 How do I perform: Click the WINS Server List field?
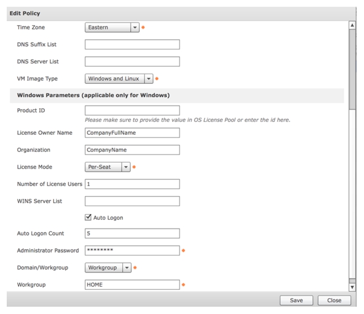click(x=132, y=201)
